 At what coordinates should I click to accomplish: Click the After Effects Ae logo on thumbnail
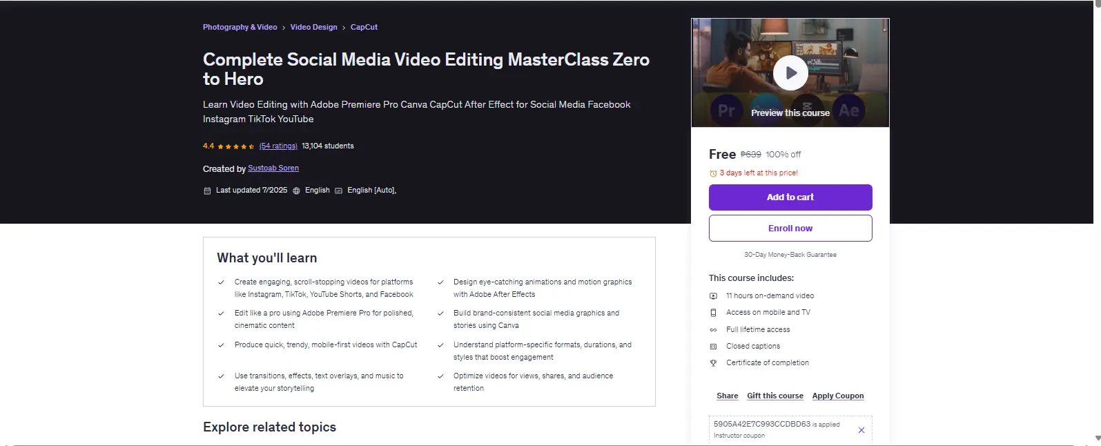[x=849, y=110]
